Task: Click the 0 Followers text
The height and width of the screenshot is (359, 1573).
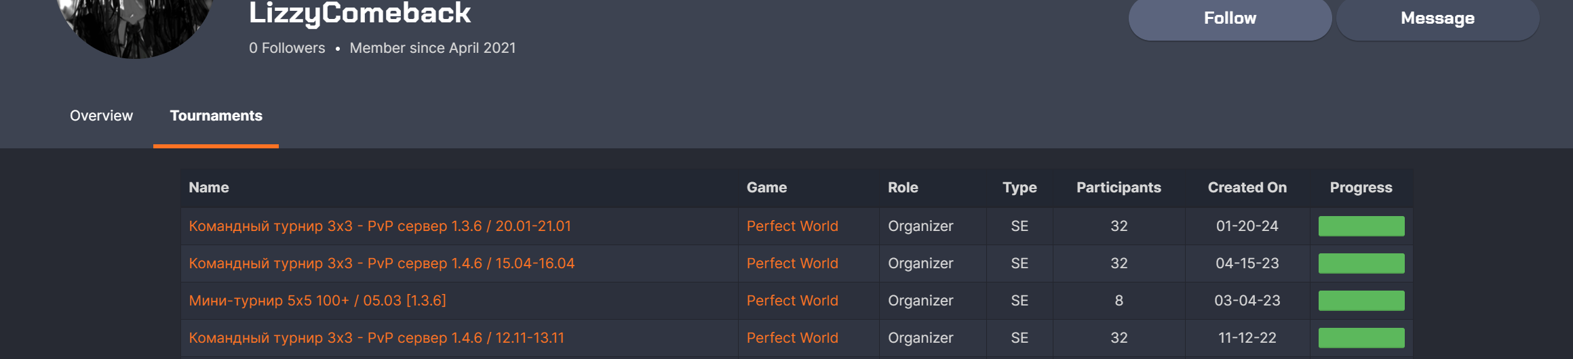Action: click(286, 48)
